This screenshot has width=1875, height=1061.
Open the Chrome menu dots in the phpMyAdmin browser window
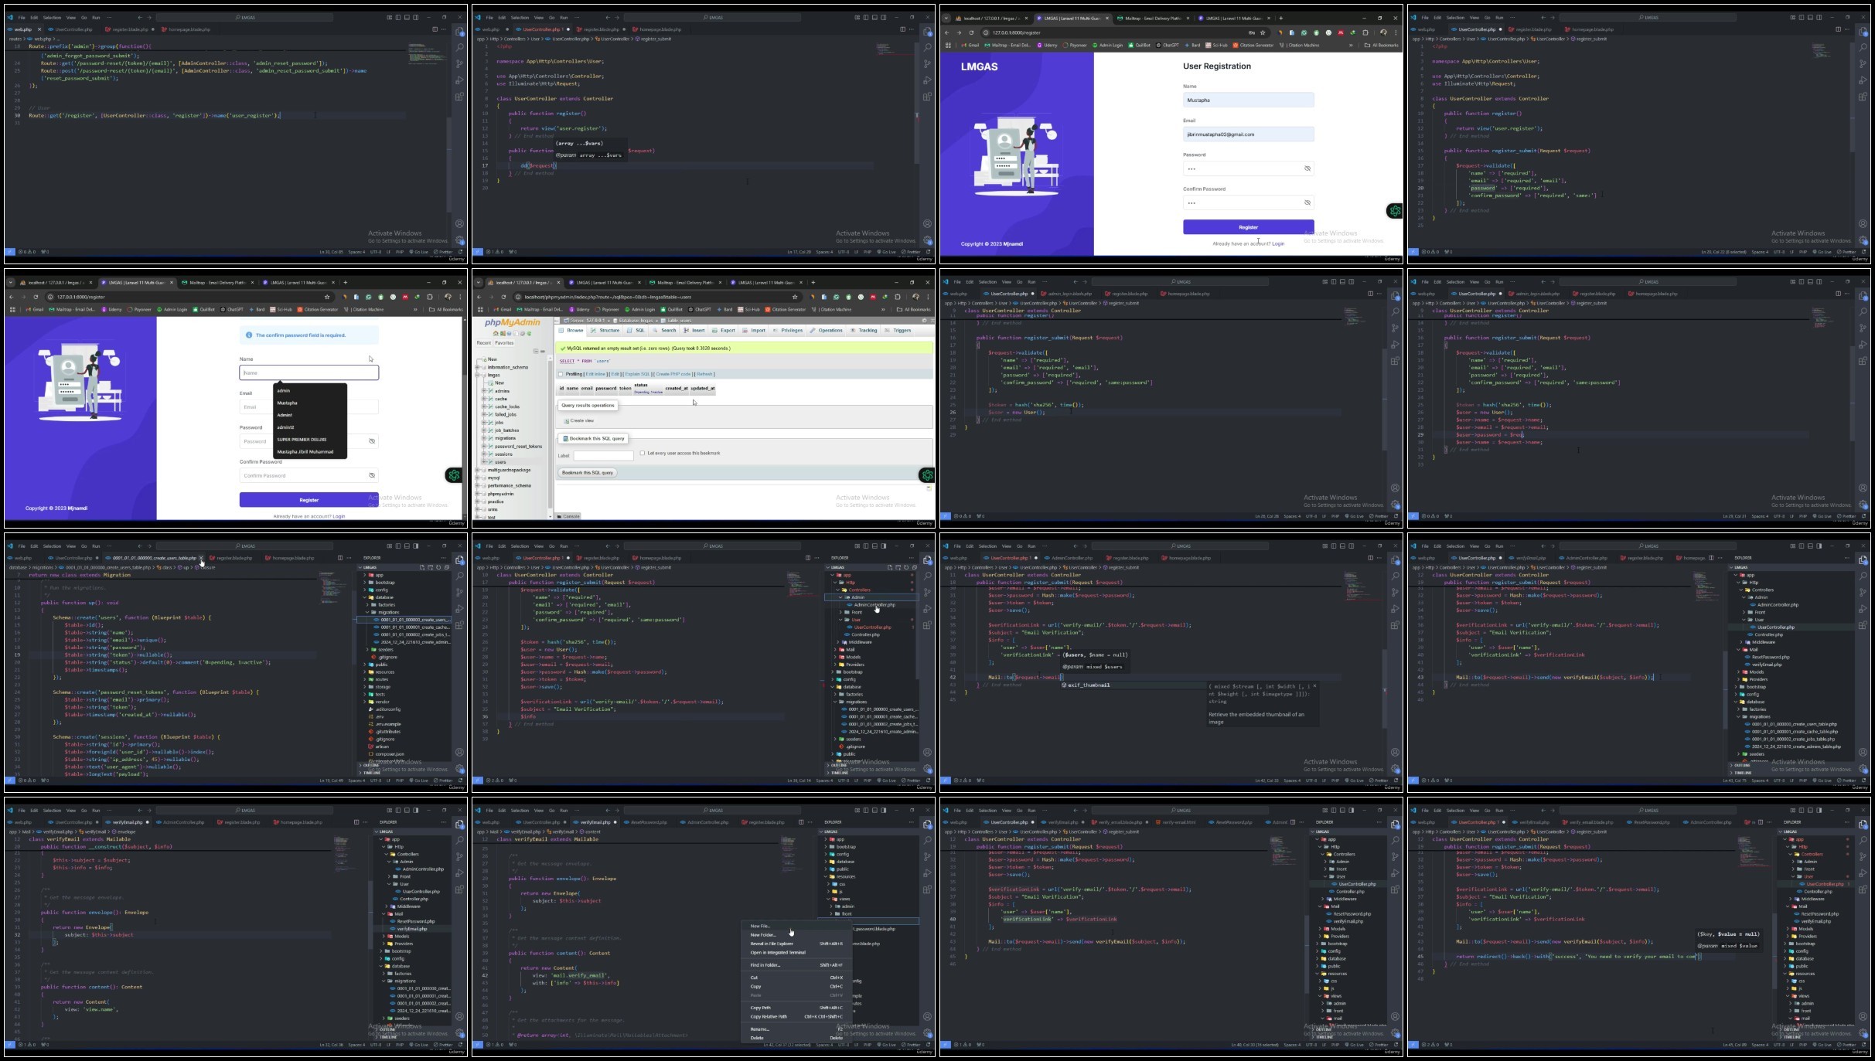click(x=928, y=297)
